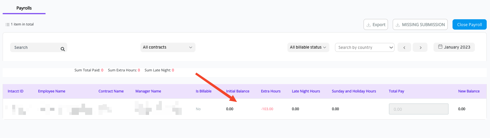Open the Search by country combo box
The height and width of the screenshot is (138, 490).
(365, 47)
